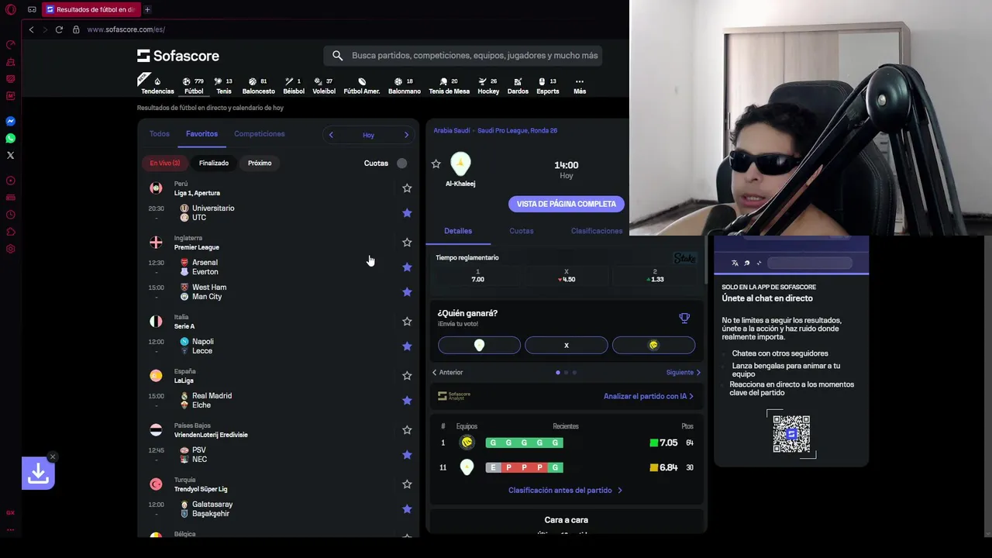Open the Béisbol sport category
The width and height of the screenshot is (992, 558).
point(294,85)
